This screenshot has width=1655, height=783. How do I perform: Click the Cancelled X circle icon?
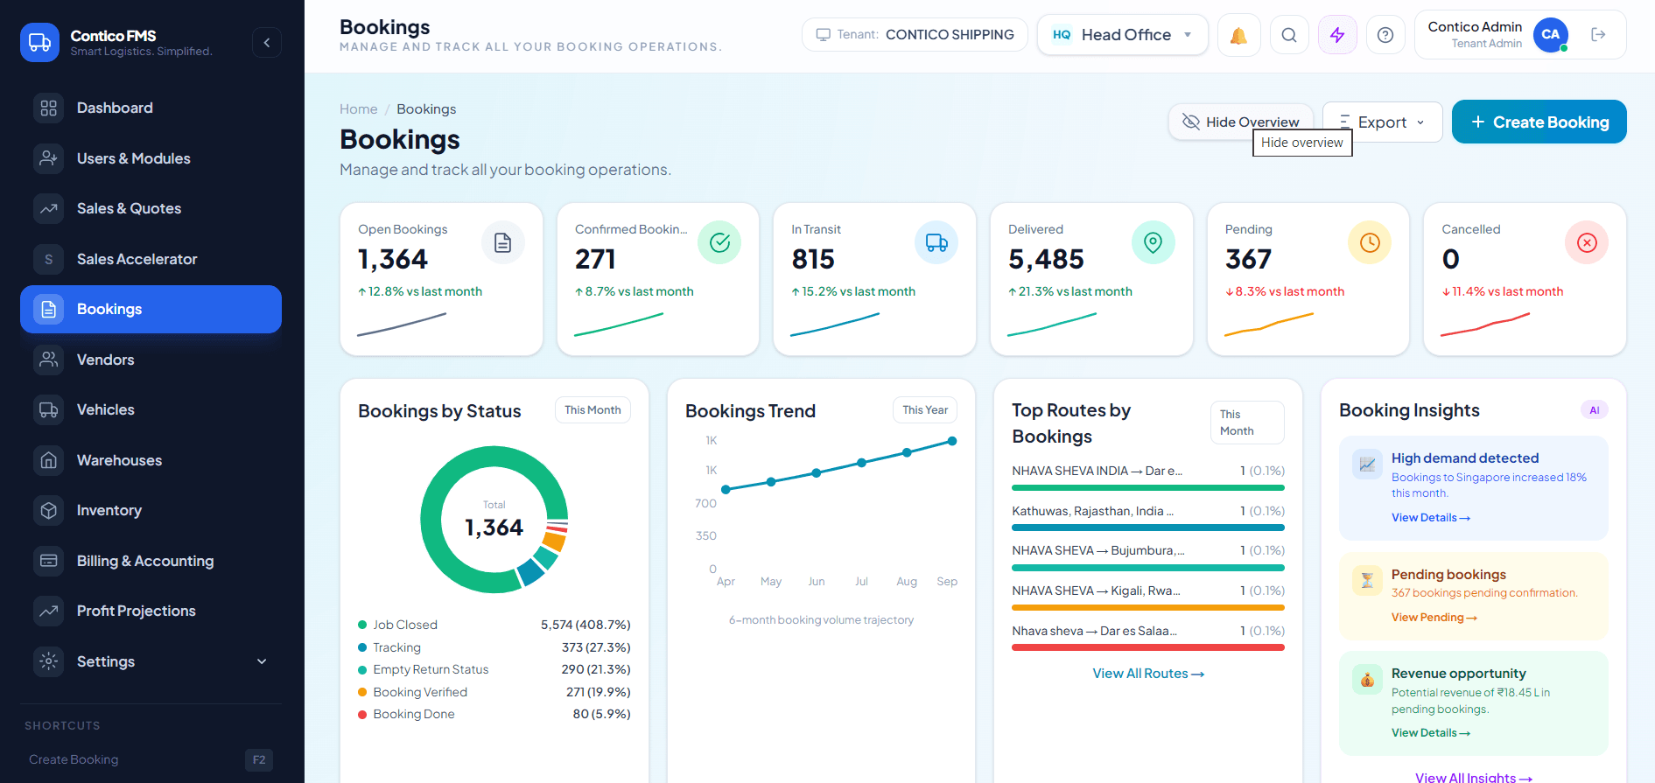click(1587, 242)
